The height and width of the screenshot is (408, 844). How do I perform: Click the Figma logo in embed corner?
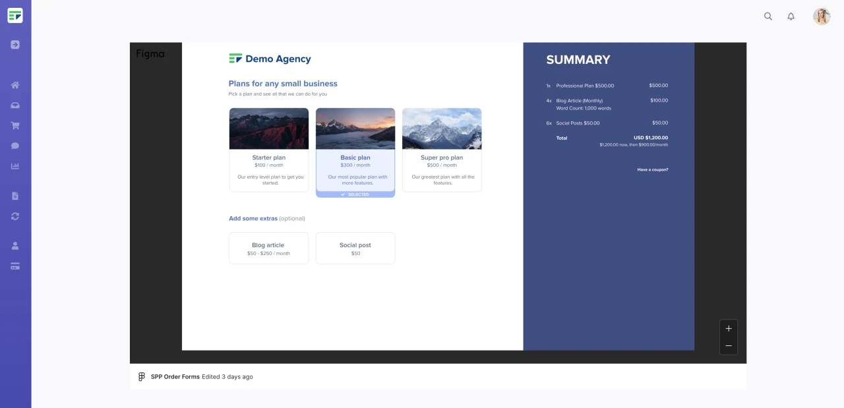150,53
